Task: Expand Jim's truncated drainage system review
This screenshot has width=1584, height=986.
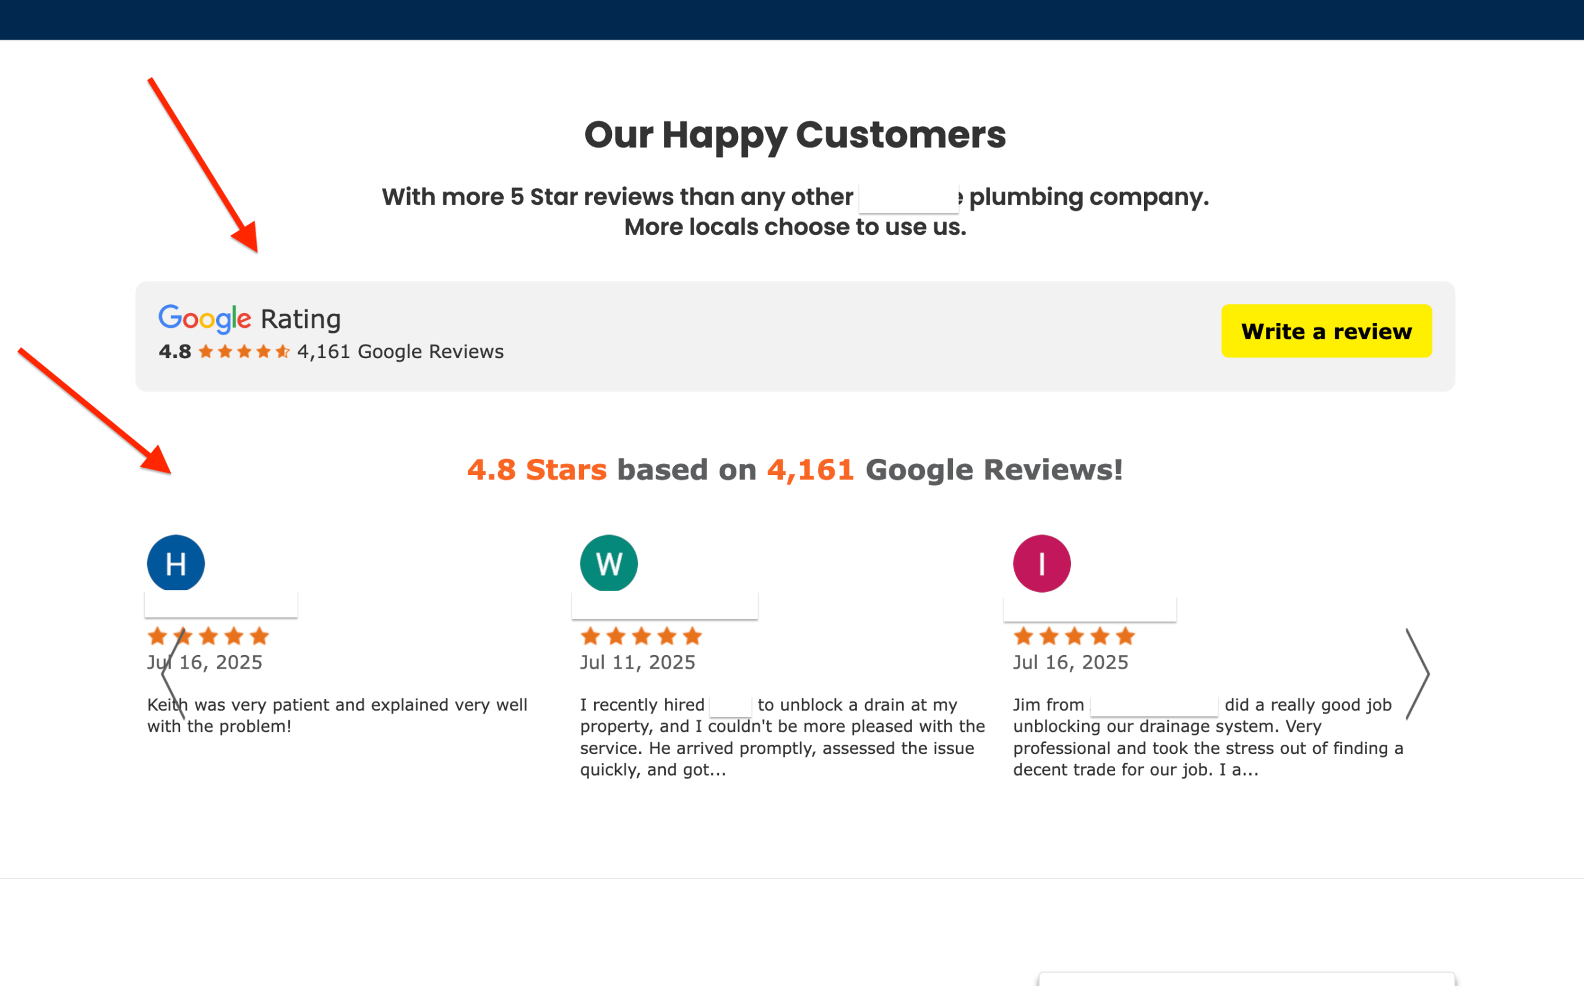Action: [1207, 737]
